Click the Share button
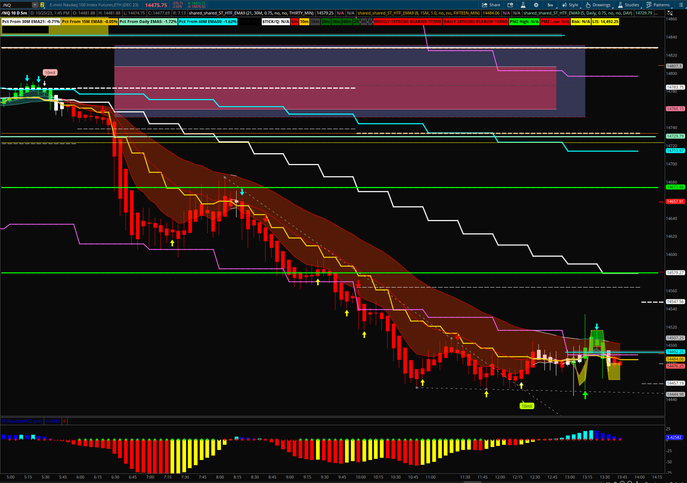This screenshot has width=687, height=483. coord(491,5)
